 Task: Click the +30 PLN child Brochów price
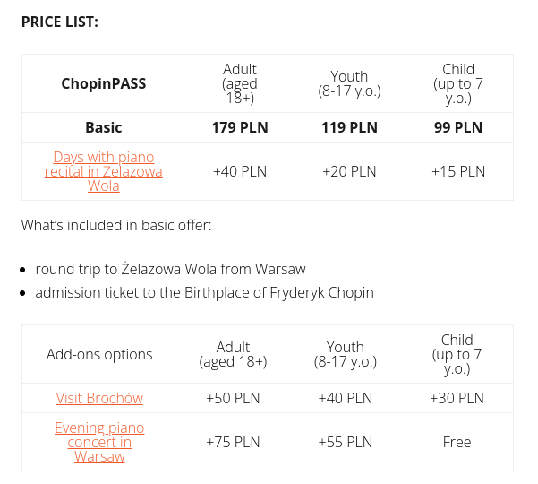pos(457,398)
